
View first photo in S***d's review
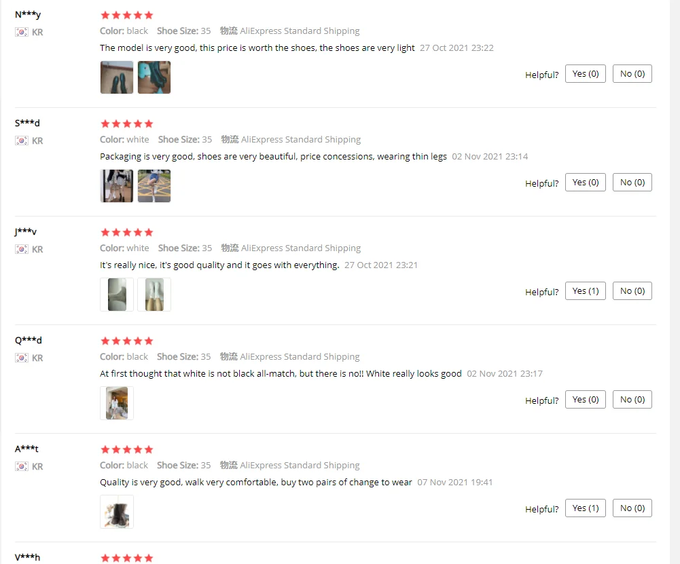pyautogui.click(x=117, y=186)
